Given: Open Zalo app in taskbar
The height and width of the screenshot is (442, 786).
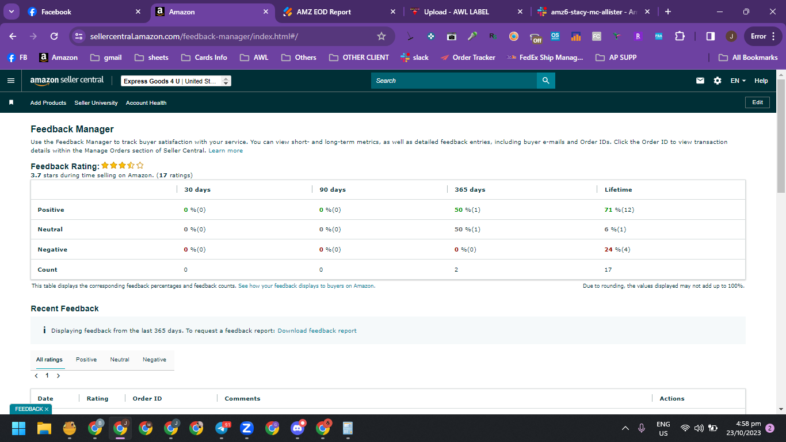Looking at the screenshot, I should click(x=247, y=428).
